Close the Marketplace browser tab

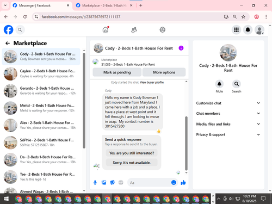(x=131, y=5)
